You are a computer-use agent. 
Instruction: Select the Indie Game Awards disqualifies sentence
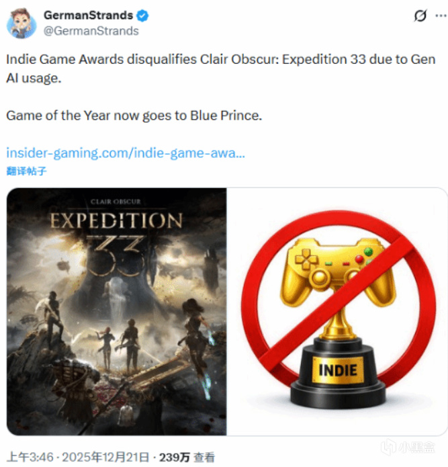[221, 69]
